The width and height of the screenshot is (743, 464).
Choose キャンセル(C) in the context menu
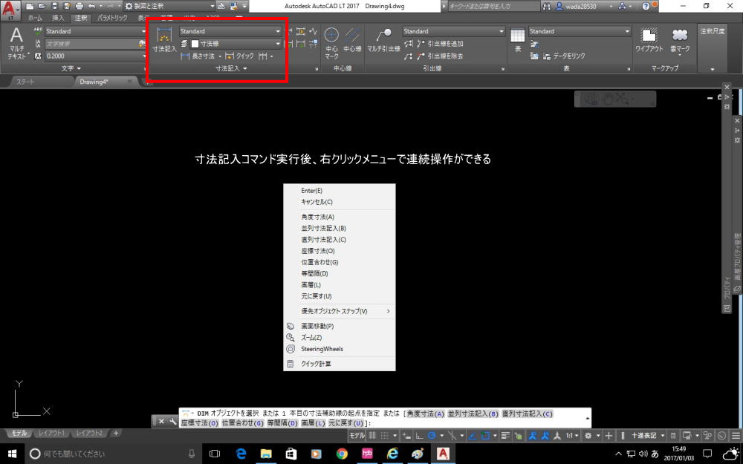point(340,202)
